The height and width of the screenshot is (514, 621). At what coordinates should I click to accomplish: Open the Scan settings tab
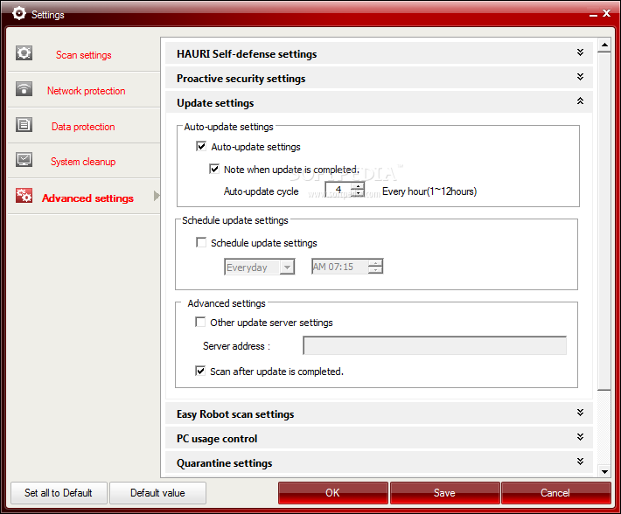84,54
